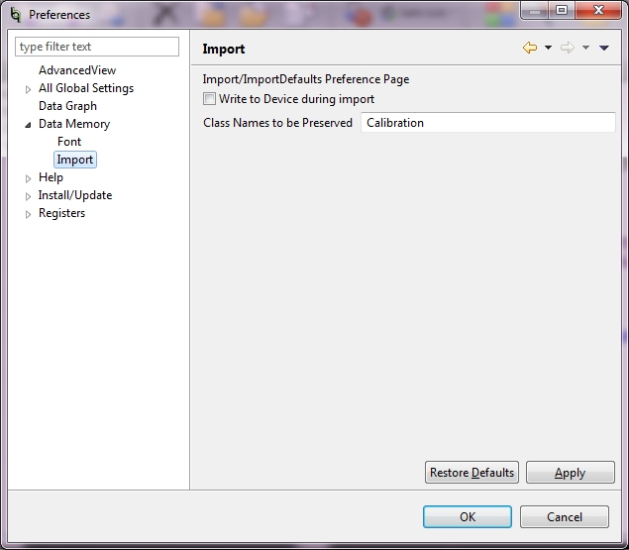
Task: Select All Global Settings tree item
Action: click(x=86, y=88)
